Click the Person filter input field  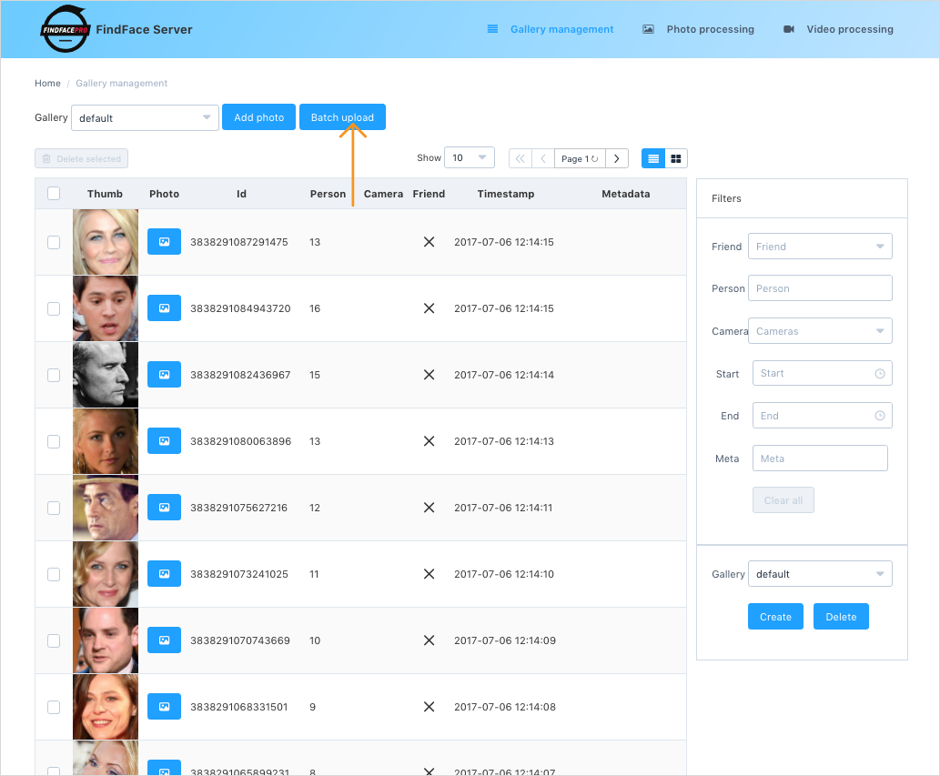coord(820,288)
